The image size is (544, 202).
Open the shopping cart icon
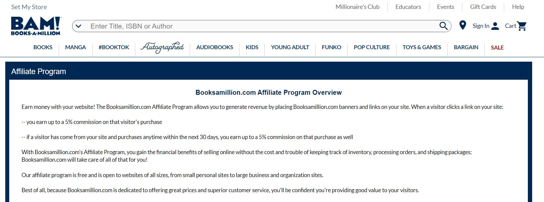pos(522,26)
